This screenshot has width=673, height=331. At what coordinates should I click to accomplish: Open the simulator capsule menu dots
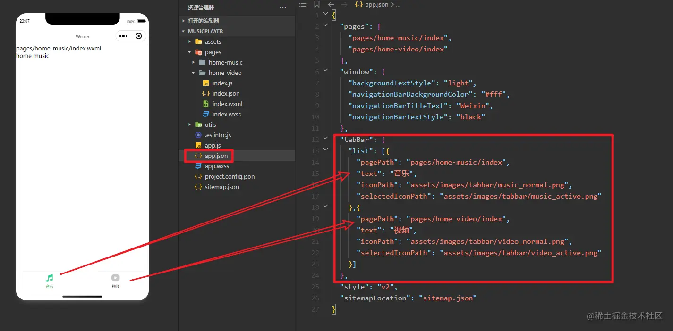pos(123,36)
